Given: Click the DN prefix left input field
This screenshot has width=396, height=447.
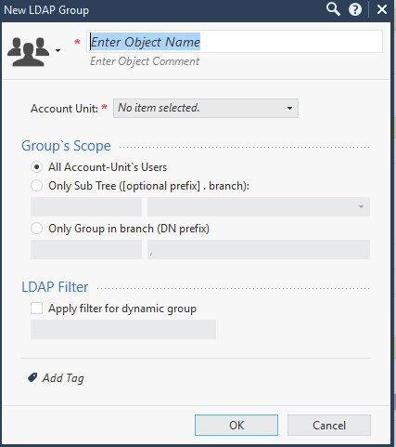Looking at the screenshot, I should (86, 249).
